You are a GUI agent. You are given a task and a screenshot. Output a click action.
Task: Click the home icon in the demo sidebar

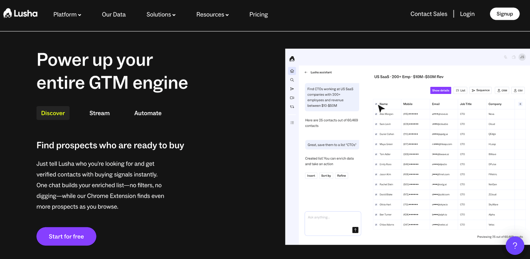(292, 71)
